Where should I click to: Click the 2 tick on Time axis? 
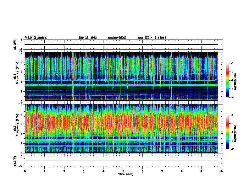[64, 171]
